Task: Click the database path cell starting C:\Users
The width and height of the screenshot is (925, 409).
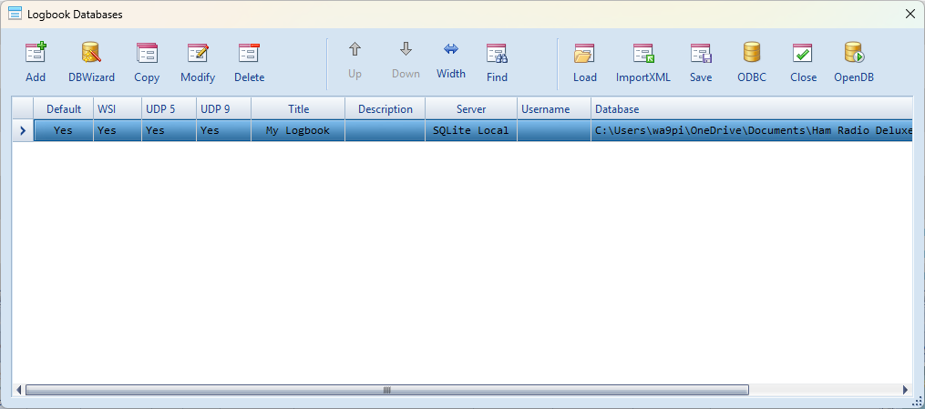Action: point(754,131)
